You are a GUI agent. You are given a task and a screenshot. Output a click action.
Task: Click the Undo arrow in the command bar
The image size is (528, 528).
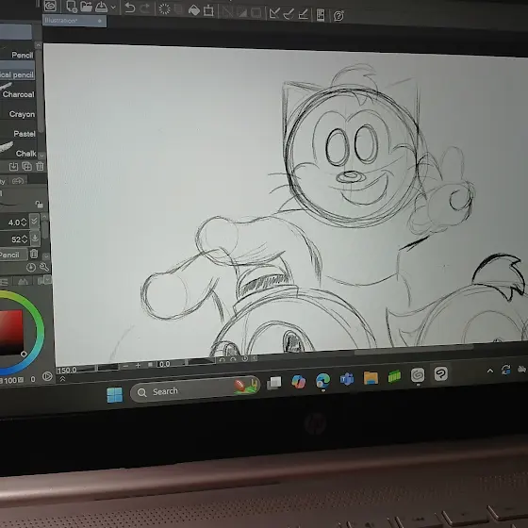point(130,8)
